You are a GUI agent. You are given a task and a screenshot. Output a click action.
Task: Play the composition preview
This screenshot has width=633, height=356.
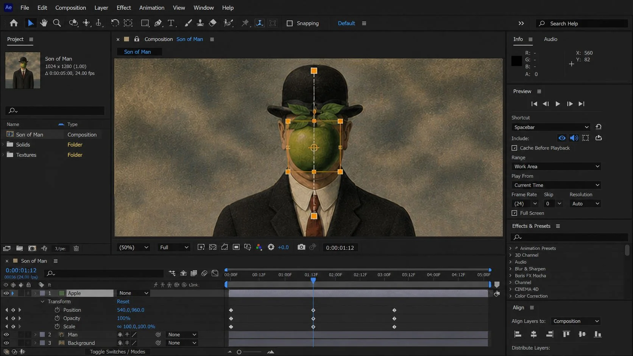558,104
